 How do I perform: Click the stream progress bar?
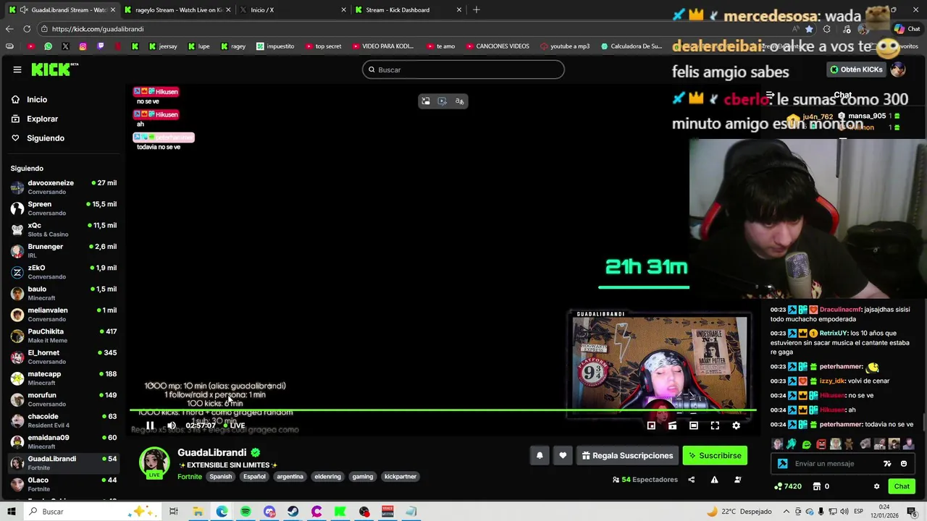pyautogui.click(x=443, y=410)
